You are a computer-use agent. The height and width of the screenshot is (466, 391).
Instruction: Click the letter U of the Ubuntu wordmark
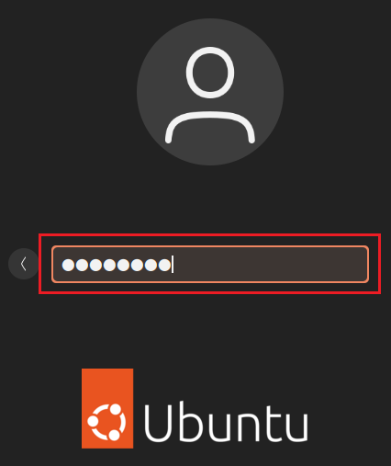(157, 424)
